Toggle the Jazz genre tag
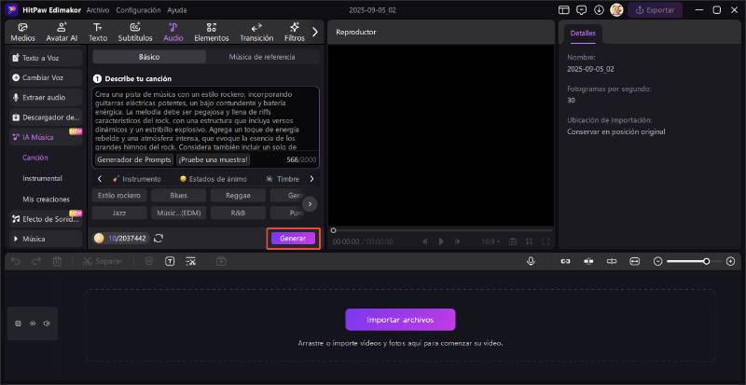The image size is (746, 385). click(119, 213)
